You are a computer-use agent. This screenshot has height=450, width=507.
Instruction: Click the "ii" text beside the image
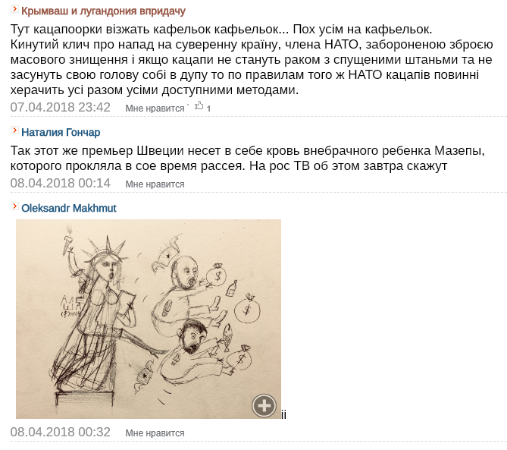coord(283,414)
